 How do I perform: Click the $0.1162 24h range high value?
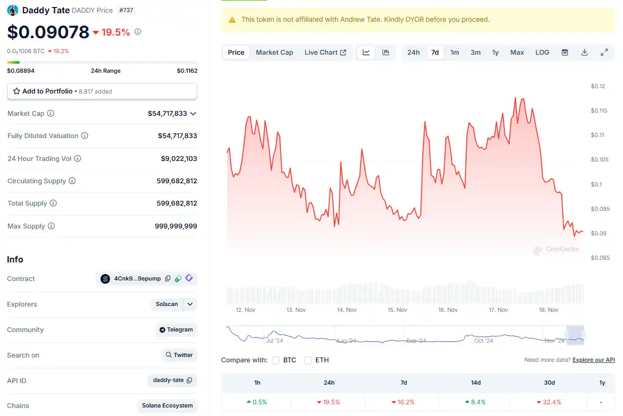187,71
